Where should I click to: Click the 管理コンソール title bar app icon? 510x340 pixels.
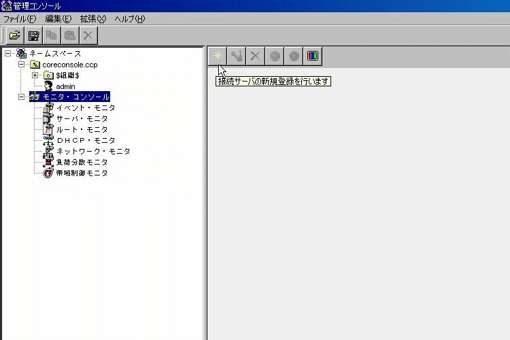[x=6, y=6]
